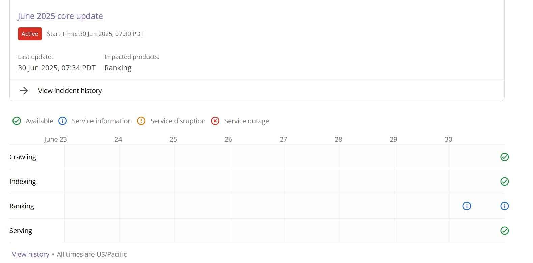Click the red Active status badge
This screenshot has width=533, height=263.
(29, 34)
